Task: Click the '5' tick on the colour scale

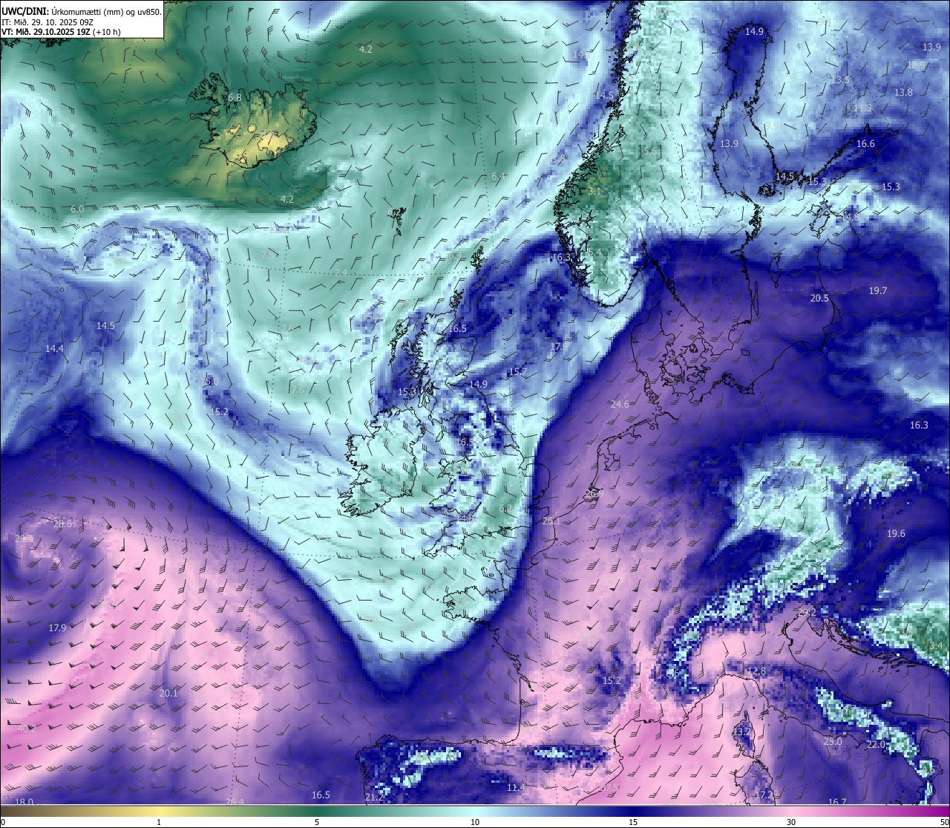Action: [317, 822]
